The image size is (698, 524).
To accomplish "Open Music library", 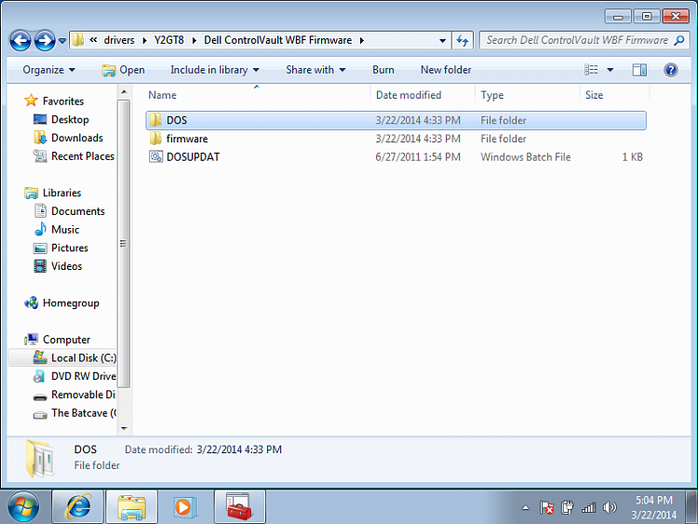I will coord(65,229).
